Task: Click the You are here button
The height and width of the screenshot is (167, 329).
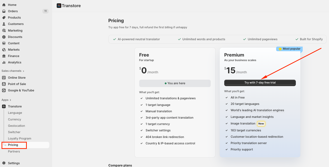Action: [x=175, y=83]
